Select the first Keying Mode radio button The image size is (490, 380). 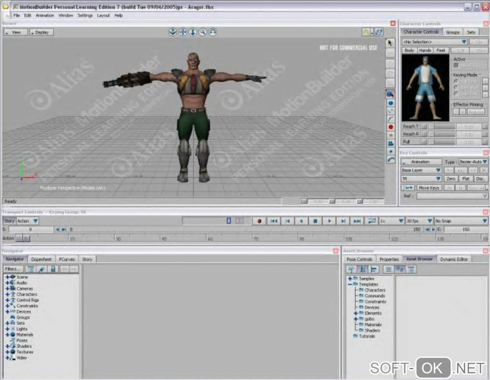click(x=456, y=81)
